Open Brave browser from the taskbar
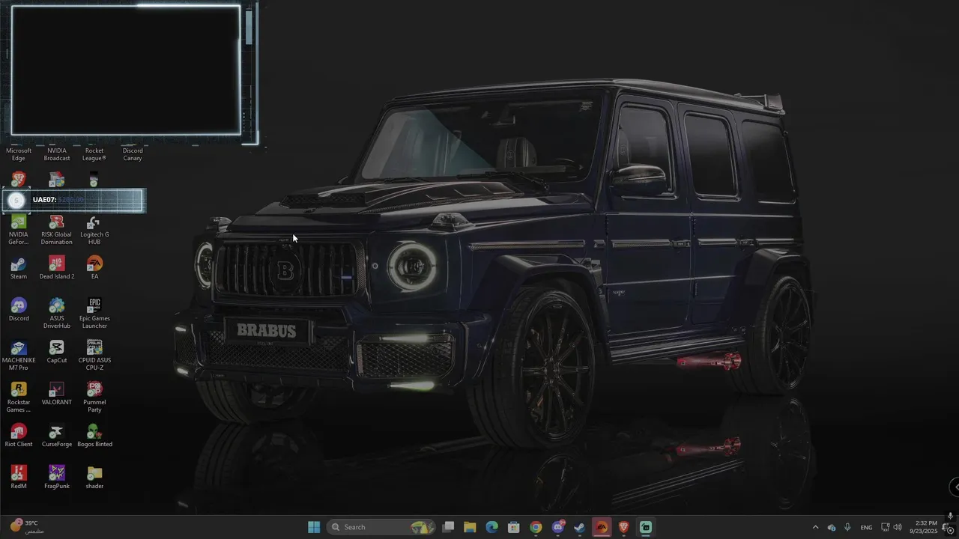Screen dimensions: 959x539 pyautogui.click(x=624, y=527)
